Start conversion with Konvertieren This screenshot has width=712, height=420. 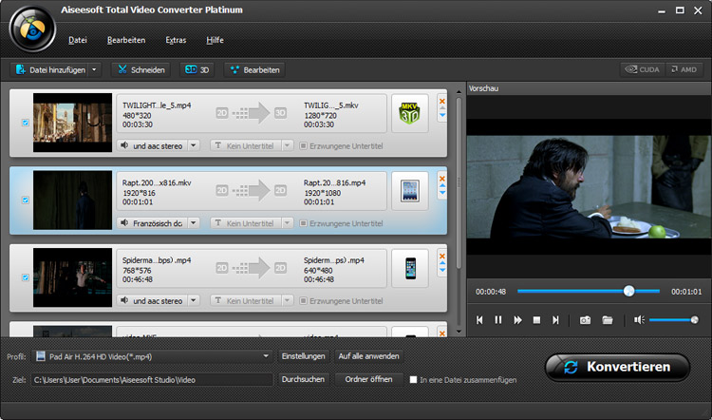pos(618,368)
